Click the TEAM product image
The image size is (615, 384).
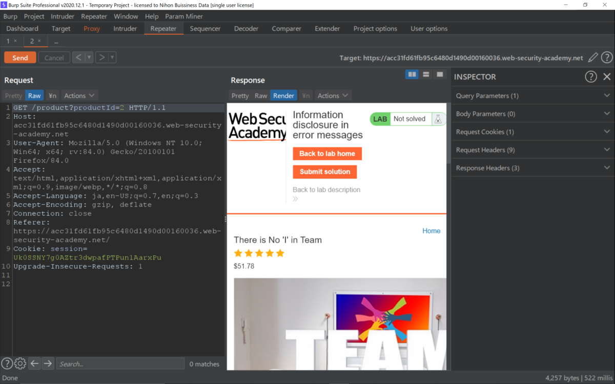click(340, 324)
